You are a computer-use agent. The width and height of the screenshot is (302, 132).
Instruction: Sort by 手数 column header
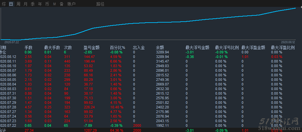click(29, 47)
